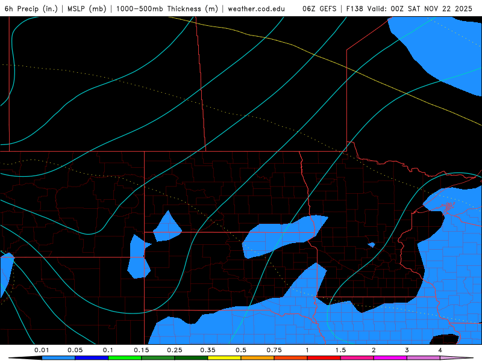Select the light orange 0.5–0.75 legend swatch

[258, 358]
